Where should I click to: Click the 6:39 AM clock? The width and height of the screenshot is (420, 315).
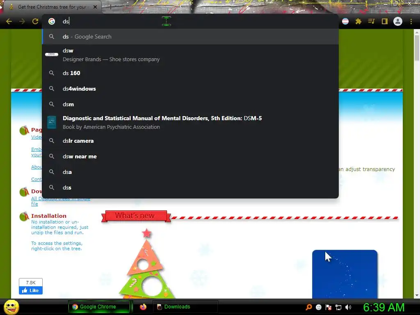click(384, 307)
